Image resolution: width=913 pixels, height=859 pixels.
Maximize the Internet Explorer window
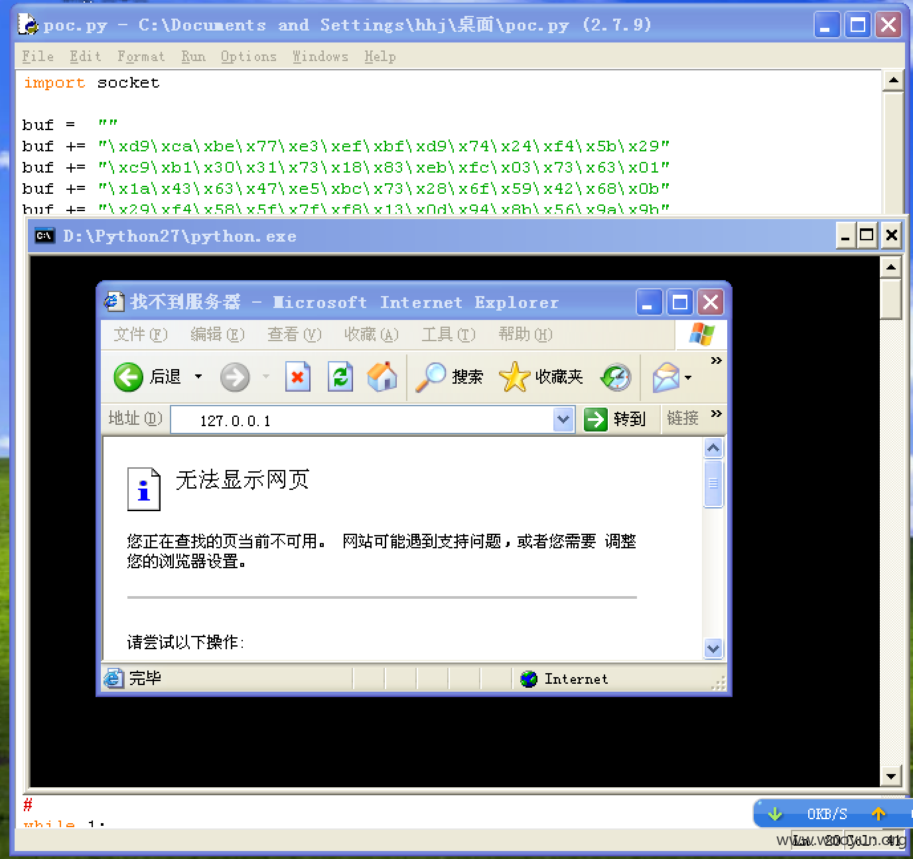680,303
